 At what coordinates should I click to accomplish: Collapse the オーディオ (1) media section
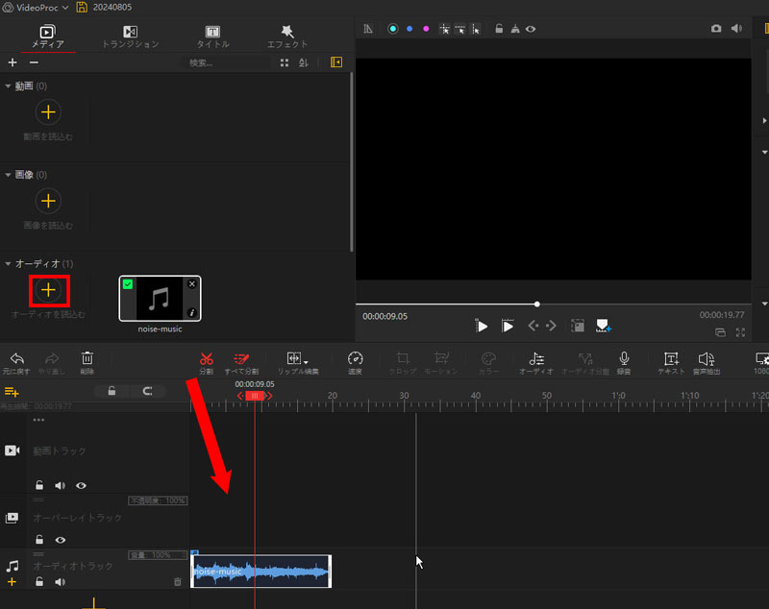tap(9, 262)
